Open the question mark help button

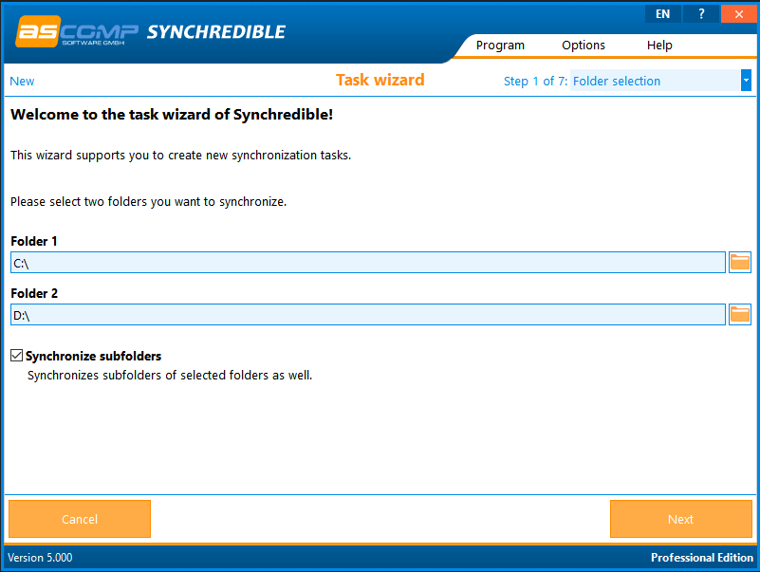pyautogui.click(x=701, y=13)
